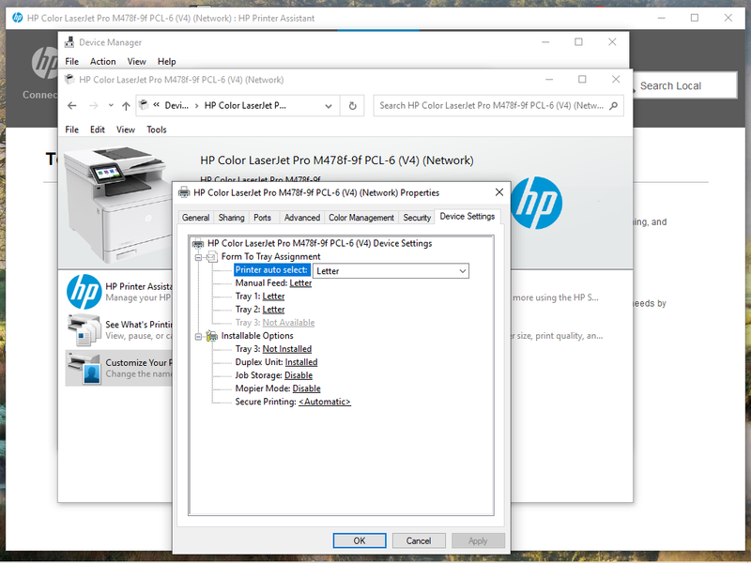This screenshot has width=751, height=563.
Task: Open recent locations chevron in explorer window
Action: coord(111,106)
